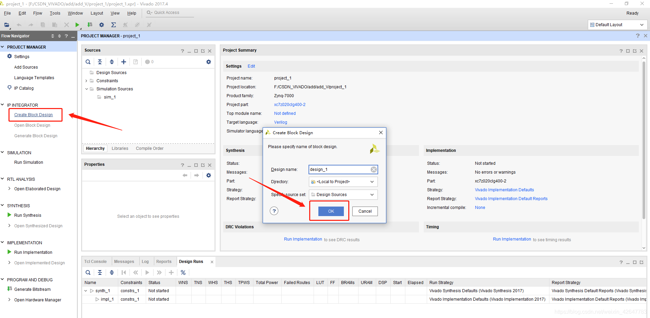Click the percent icon in Design Runs
Viewport: 650px width, 318px height.
point(183,272)
